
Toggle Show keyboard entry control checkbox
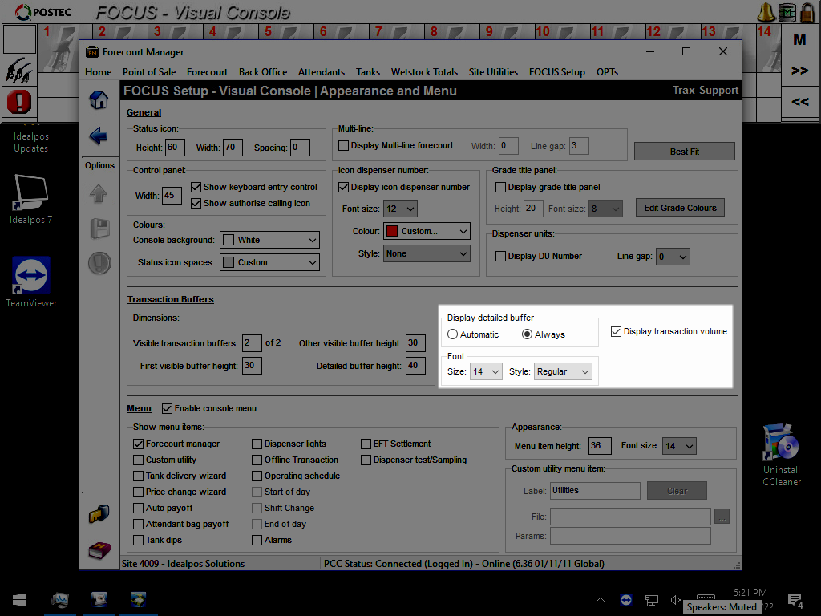pos(196,187)
